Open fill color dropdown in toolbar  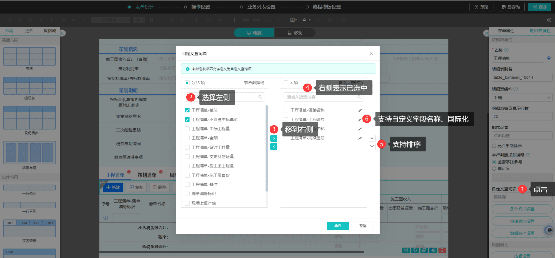(x=307, y=20)
